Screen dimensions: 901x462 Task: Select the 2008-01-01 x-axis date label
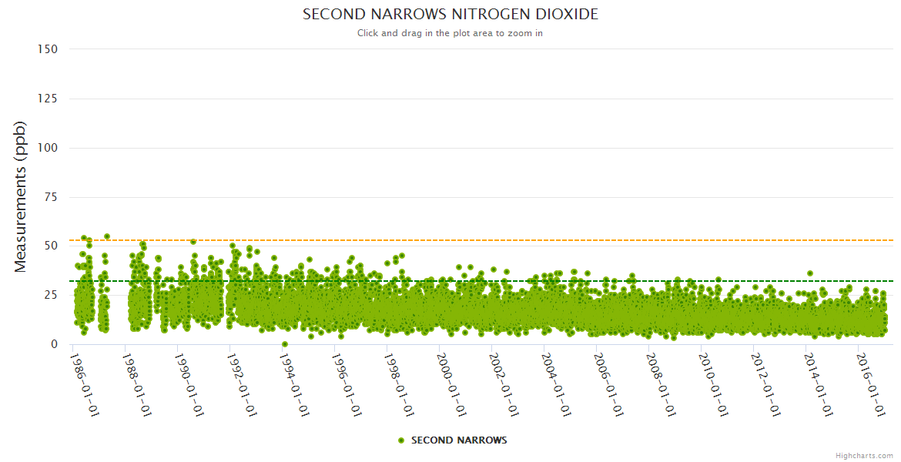tap(663, 384)
